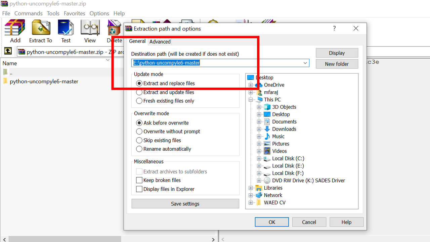Open the Help menu in menu bar
Image resolution: width=430 pixels, height=242 pixels.
[119, 13]
